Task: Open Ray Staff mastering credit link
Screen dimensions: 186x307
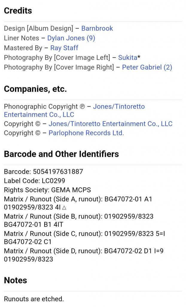Action: pos(64,48)
